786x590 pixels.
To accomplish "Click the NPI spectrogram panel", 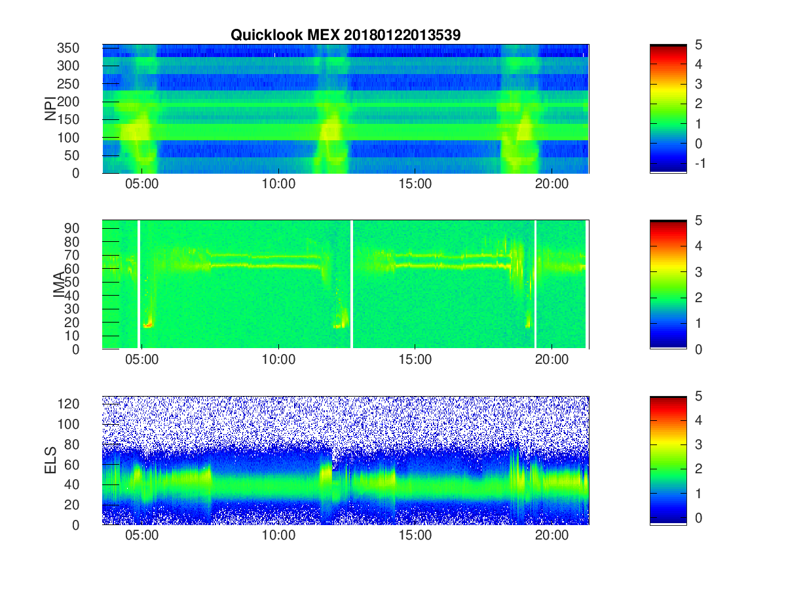I will [345, 109].
